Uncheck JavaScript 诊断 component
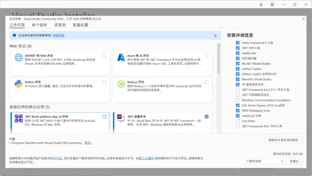 click(x=238, y=116)
